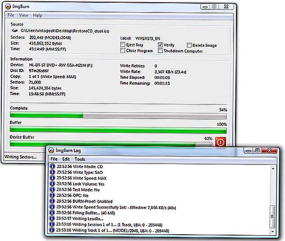Viewport: 285px width, 241px height.
Task: Click the Buffer progress bar
Action: [x=118, y=130]
